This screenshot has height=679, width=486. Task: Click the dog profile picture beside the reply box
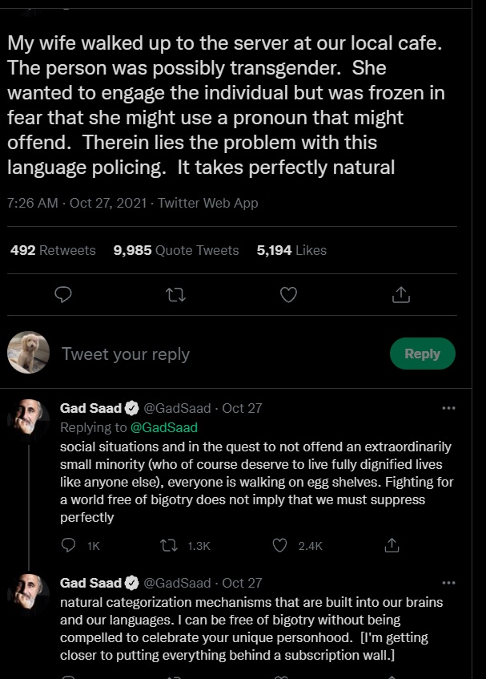coord(29,353)
